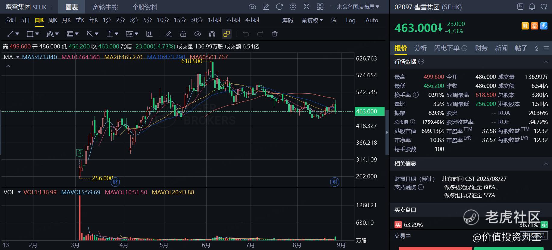Toggle Auto scale on the chart
This screenshot has width=552, height=250.
coord(372,20)
